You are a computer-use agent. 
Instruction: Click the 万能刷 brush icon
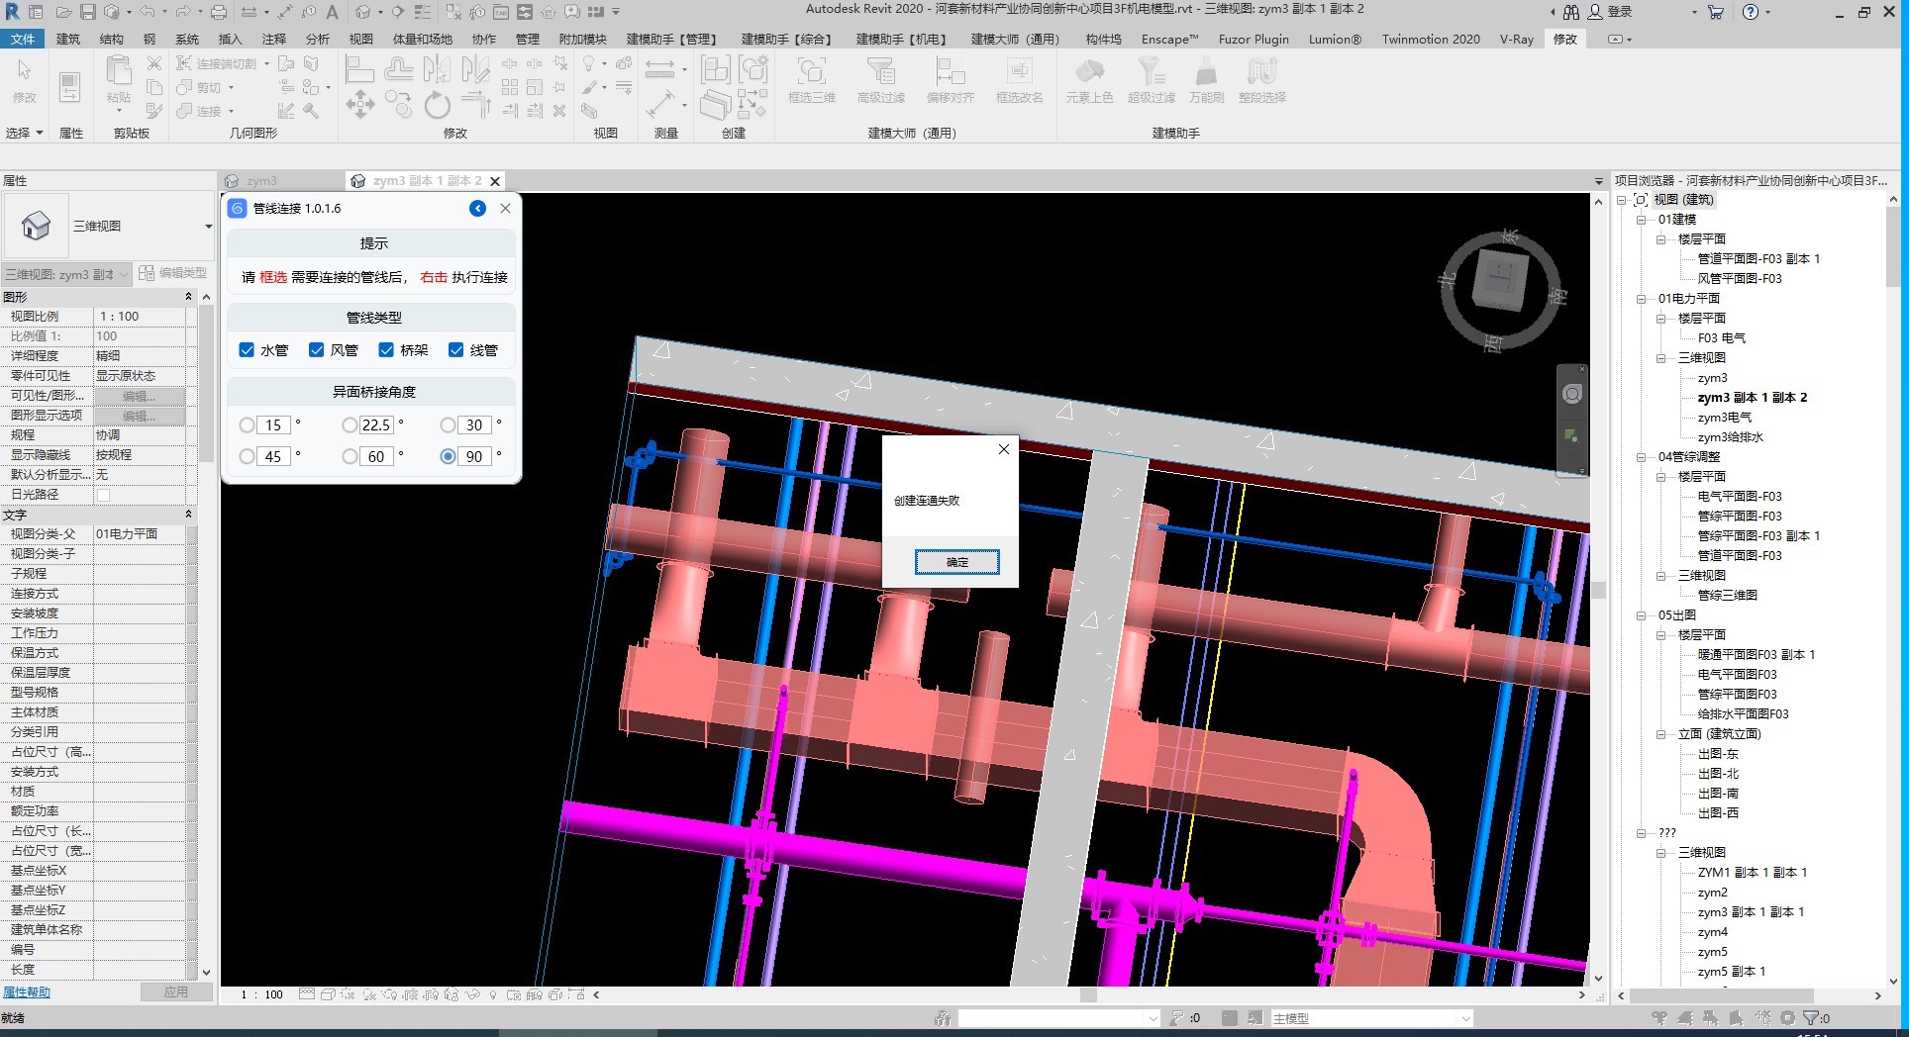pos(1206,72)
